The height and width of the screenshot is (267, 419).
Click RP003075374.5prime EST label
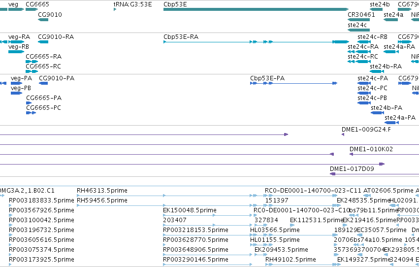click(41, 250)
